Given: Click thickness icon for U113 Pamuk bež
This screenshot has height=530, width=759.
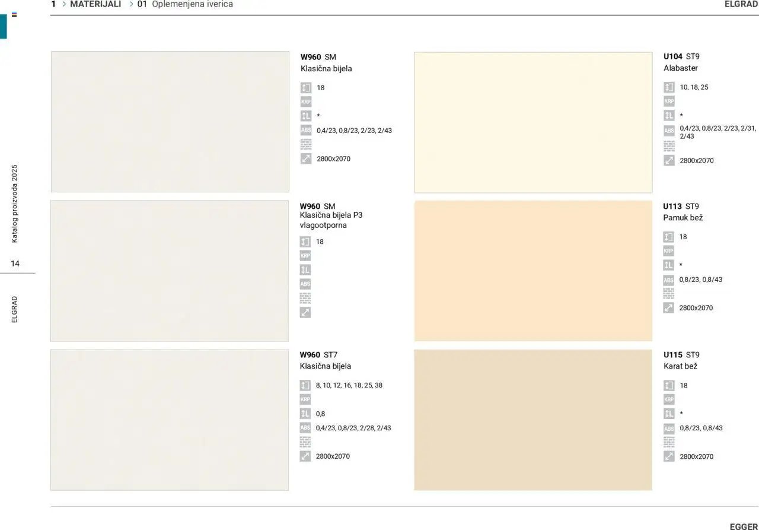Looking at the screenshot, I should click(668, 237).
